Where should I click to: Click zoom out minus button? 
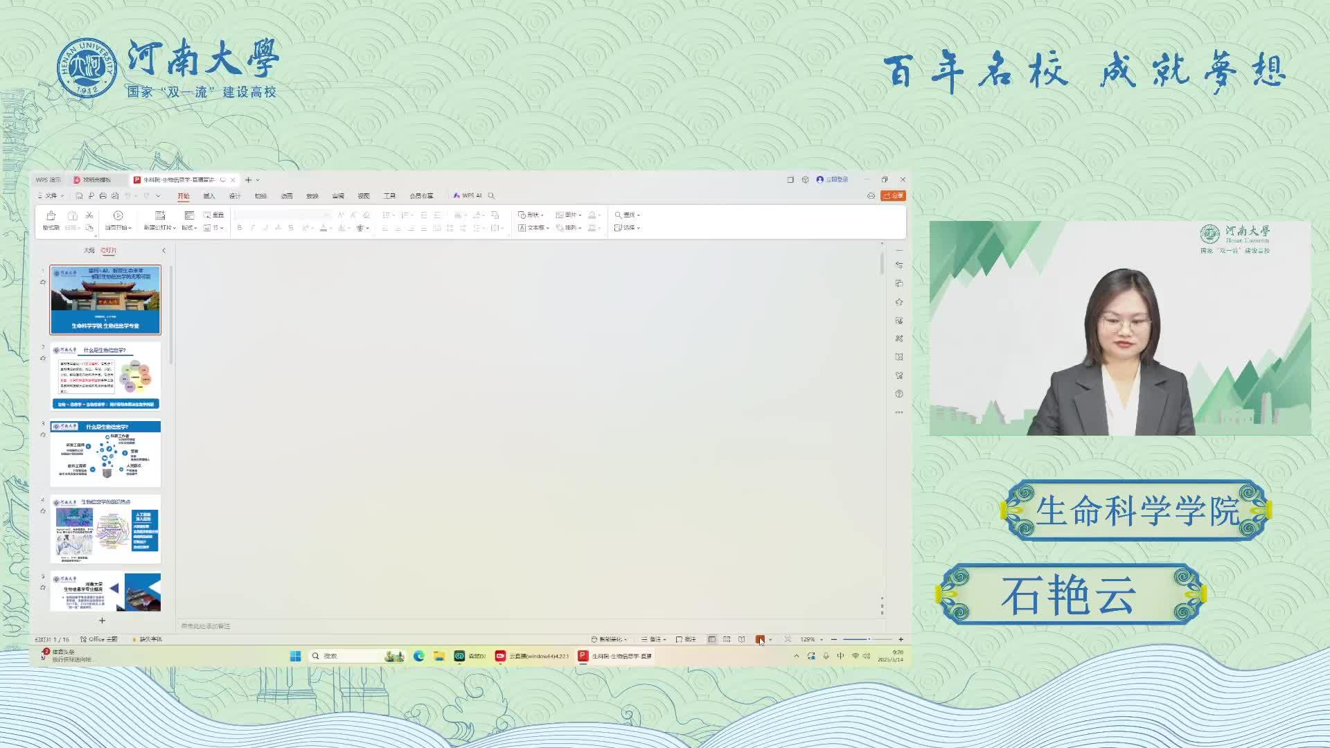834,639
